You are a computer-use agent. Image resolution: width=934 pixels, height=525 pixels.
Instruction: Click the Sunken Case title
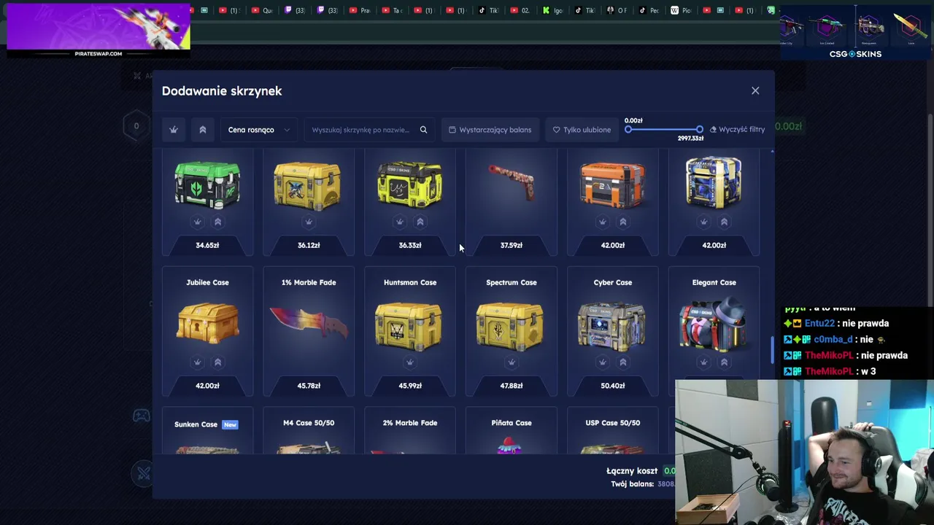(196, 424)
